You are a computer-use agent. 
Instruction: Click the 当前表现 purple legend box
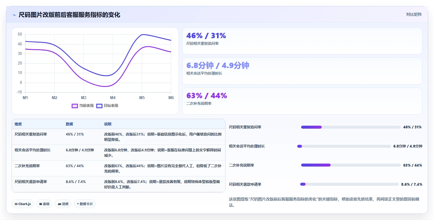[75, 106]
